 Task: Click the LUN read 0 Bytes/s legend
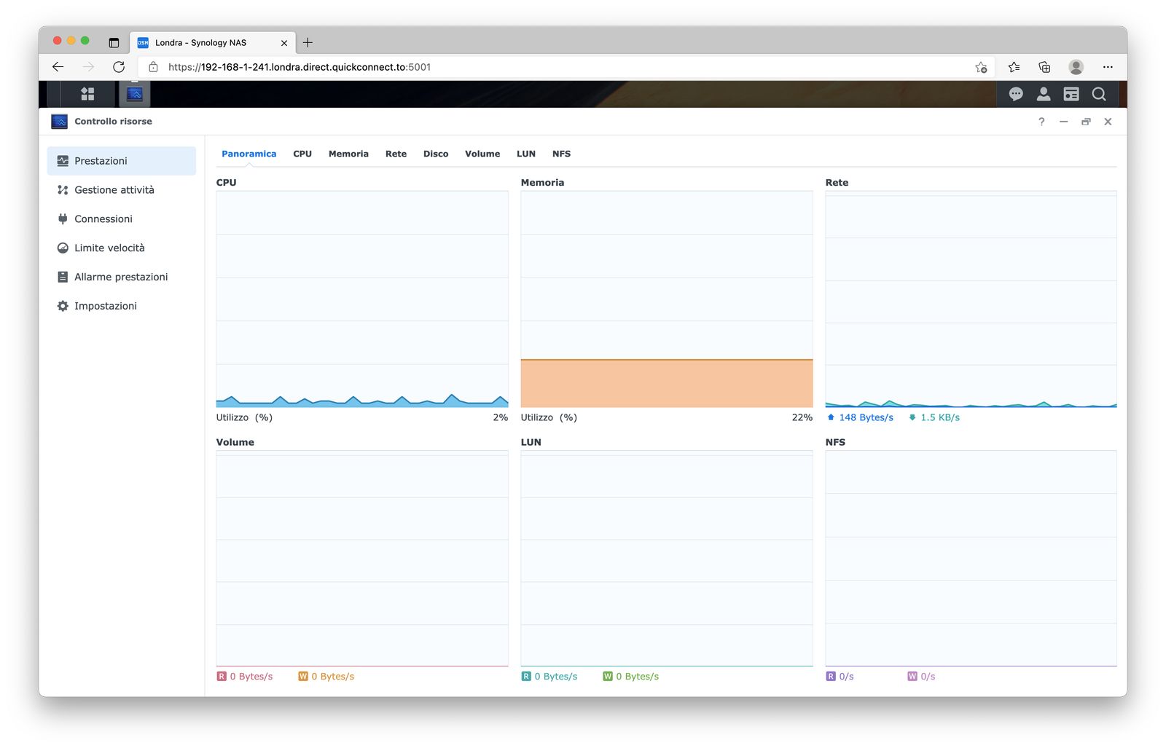(549, 677)
